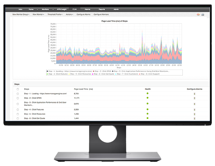Click the Step 7 Click Customers legend entry
Image resolution: width=215 pixels, height=166 pixels.
pos(127,74)
